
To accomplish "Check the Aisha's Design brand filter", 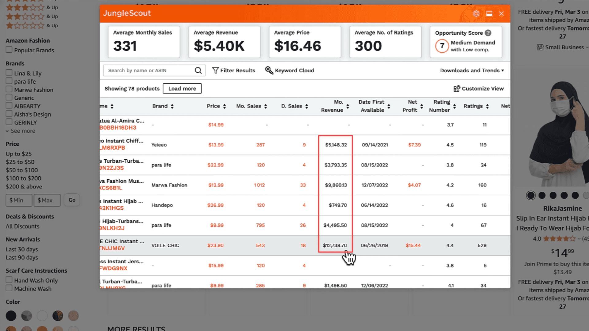I will coord(9,114).
